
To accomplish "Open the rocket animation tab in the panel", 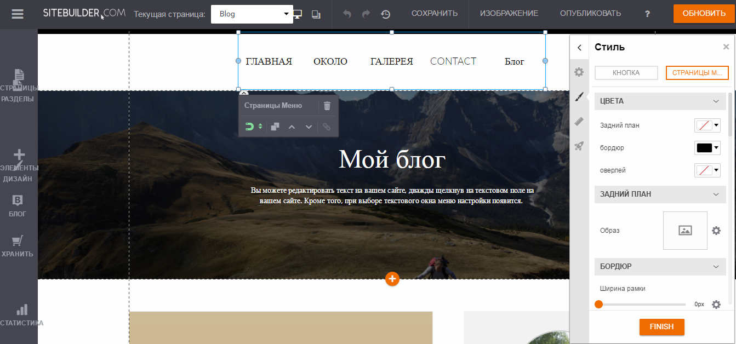I will tap(579, 146).
